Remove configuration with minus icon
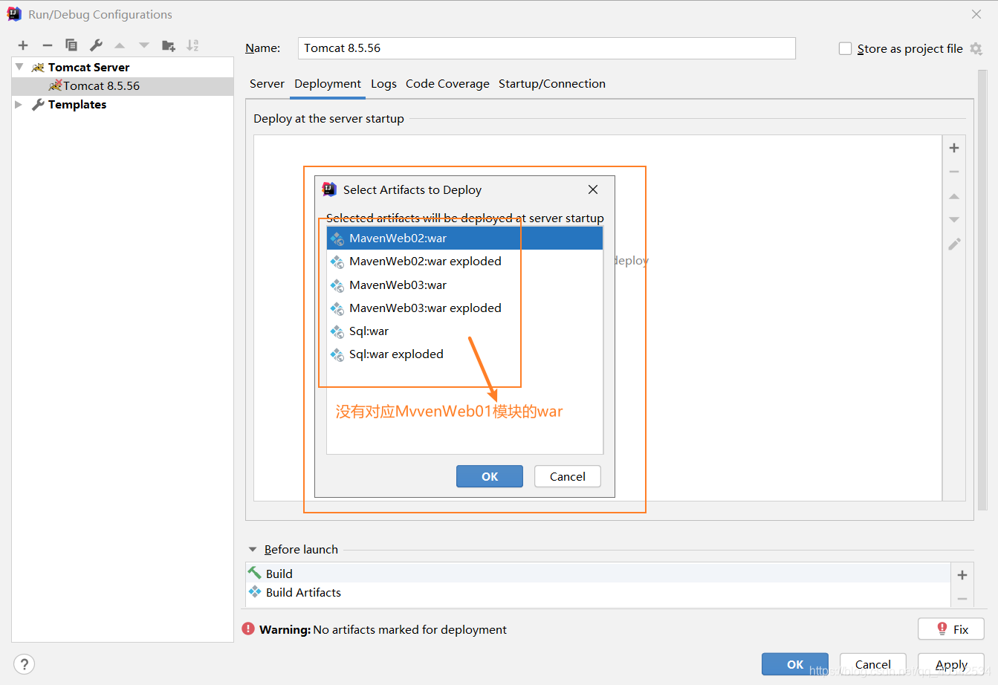 click(47, 45)
